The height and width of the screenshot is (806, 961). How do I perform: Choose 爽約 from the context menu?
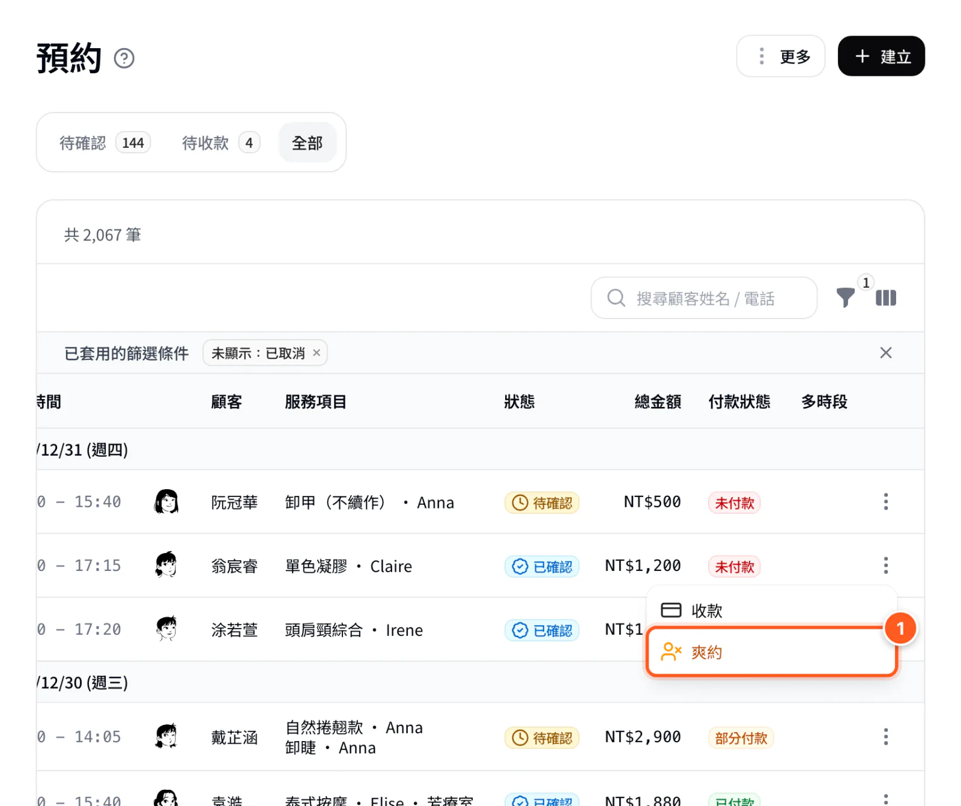772,652
